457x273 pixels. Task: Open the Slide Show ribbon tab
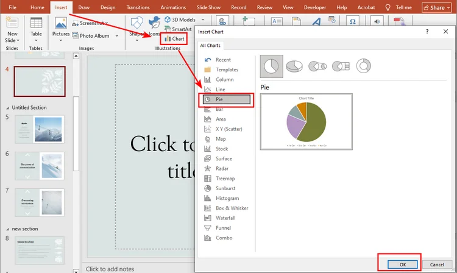[x=208, y=7]
